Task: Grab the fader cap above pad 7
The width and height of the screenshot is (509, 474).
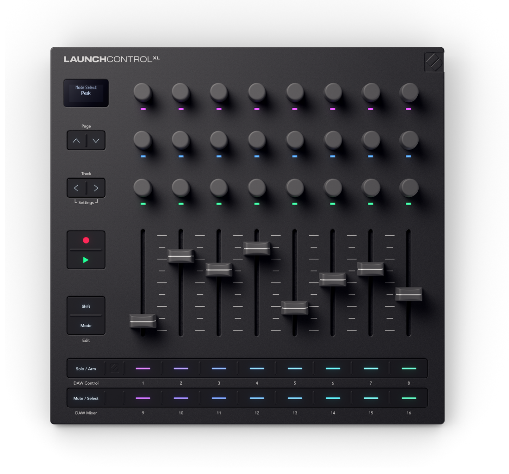Action: coord(371,269)
